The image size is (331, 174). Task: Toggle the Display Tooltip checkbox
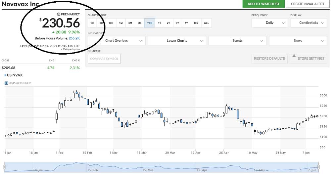click(x=6, y=83)
